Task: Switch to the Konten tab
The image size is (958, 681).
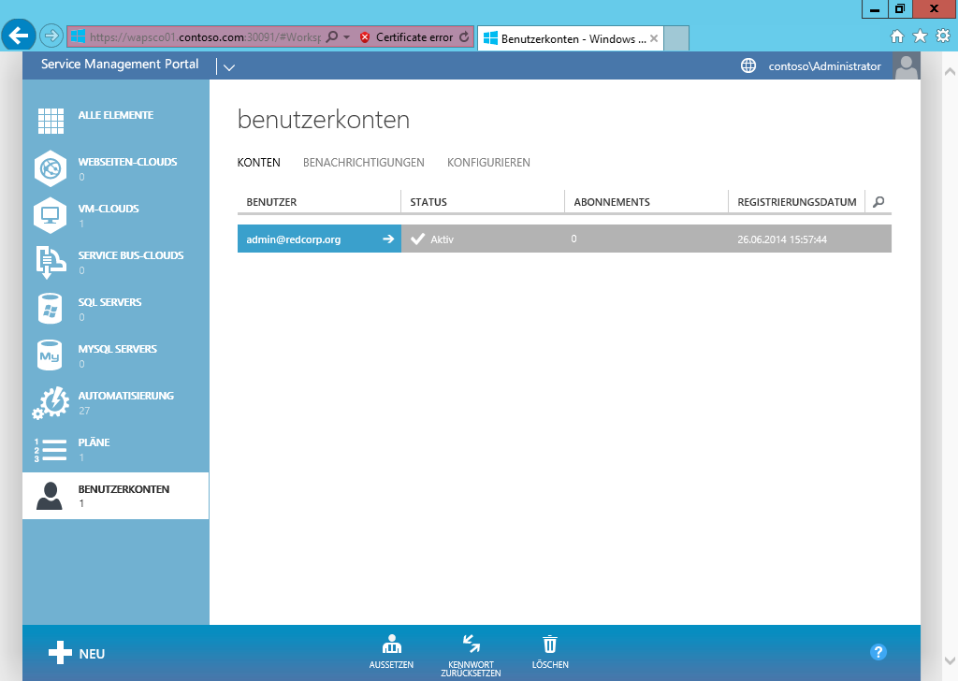Action: [x=259, y=163]
